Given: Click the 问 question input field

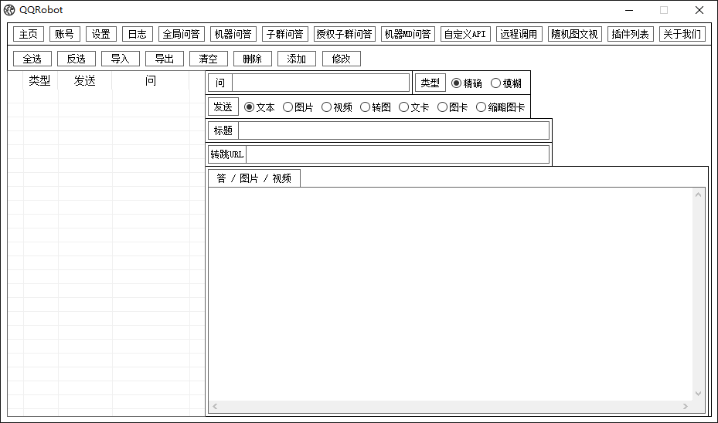Looking at the screenshot, I should point(320,83).
